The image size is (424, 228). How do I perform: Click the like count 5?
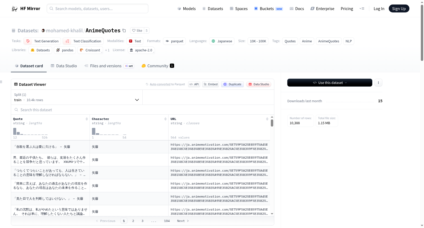(147, 30)
